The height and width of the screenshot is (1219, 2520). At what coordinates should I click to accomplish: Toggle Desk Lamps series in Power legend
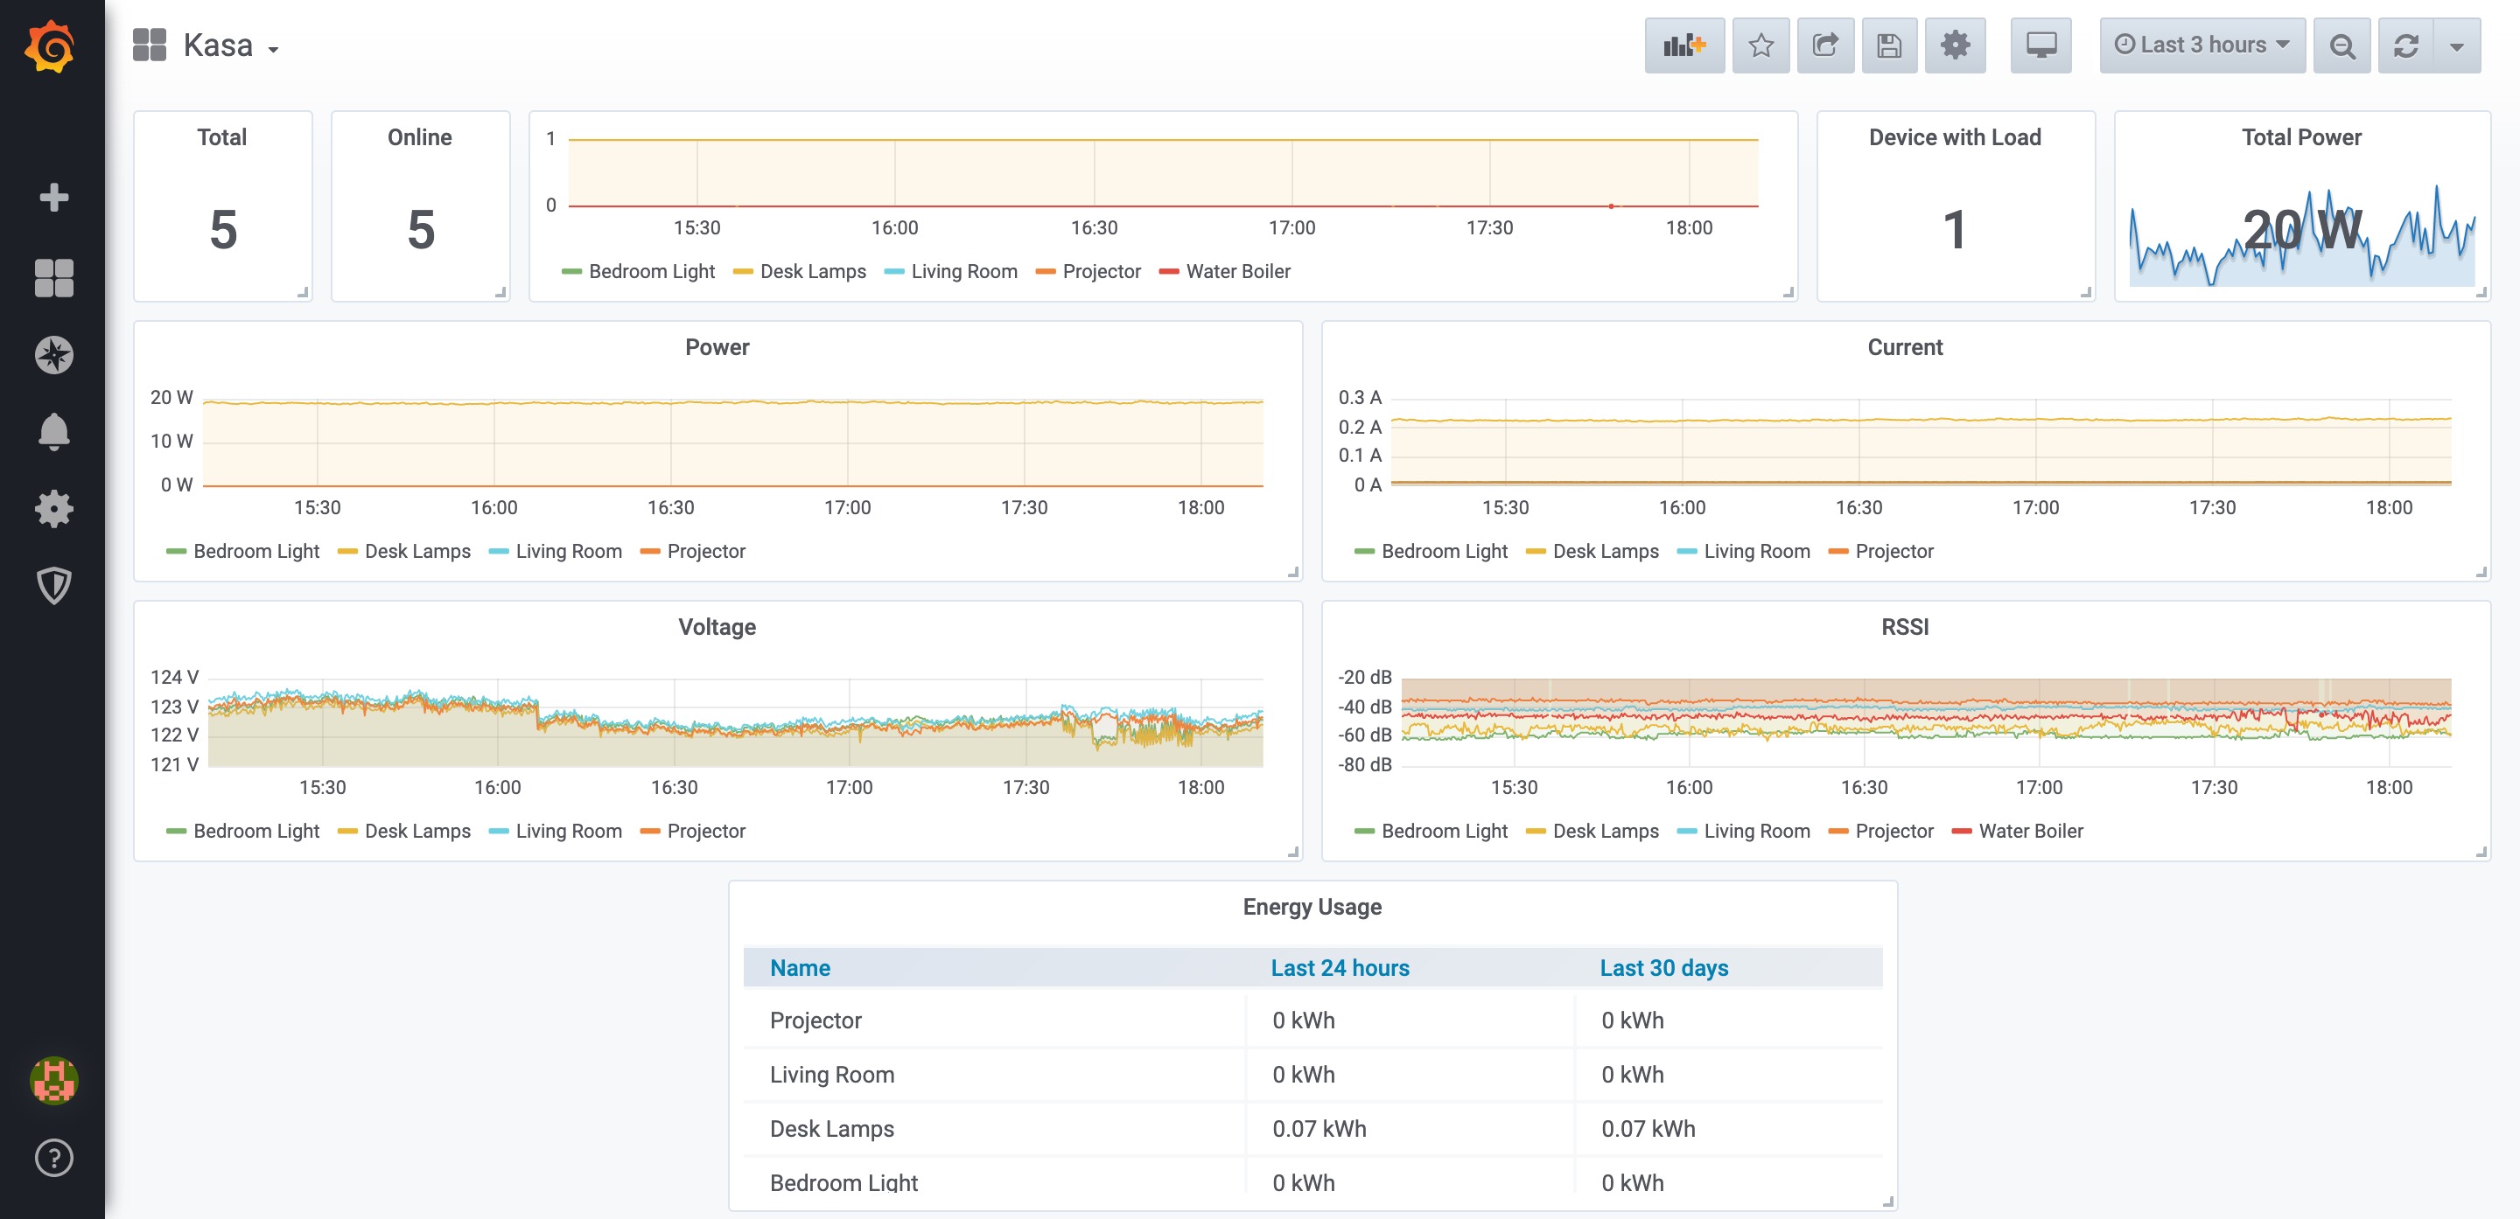[416, 551]
